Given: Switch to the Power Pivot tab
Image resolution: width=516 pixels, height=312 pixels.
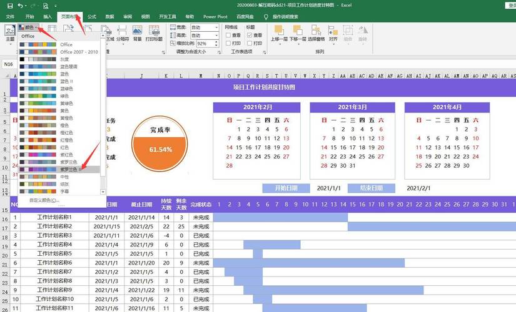Looking at the screenshot, I should click(x=215, y=17).
